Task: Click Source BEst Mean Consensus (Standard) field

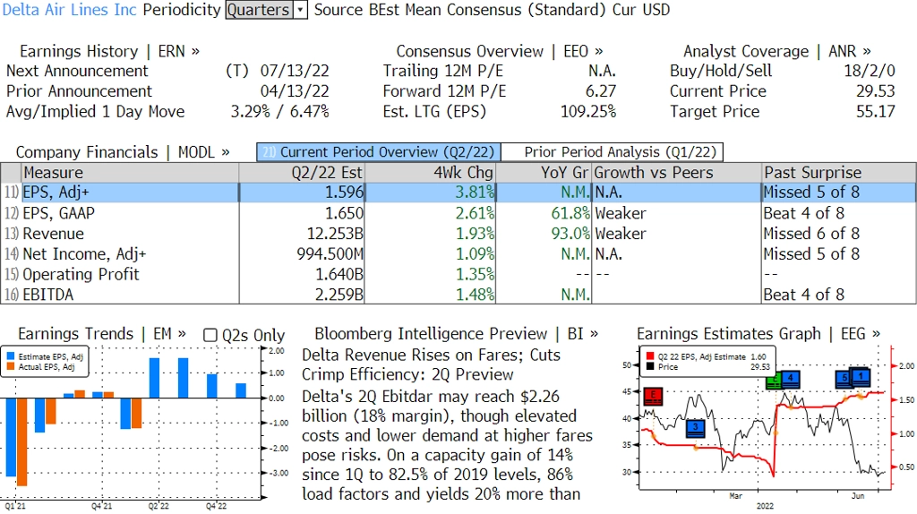Action: 459,10
